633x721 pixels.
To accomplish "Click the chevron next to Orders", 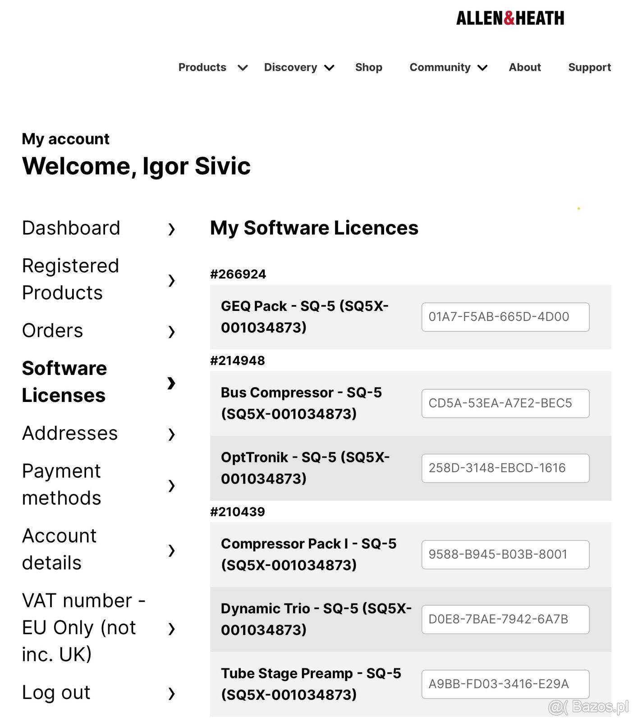I will 171,332.
